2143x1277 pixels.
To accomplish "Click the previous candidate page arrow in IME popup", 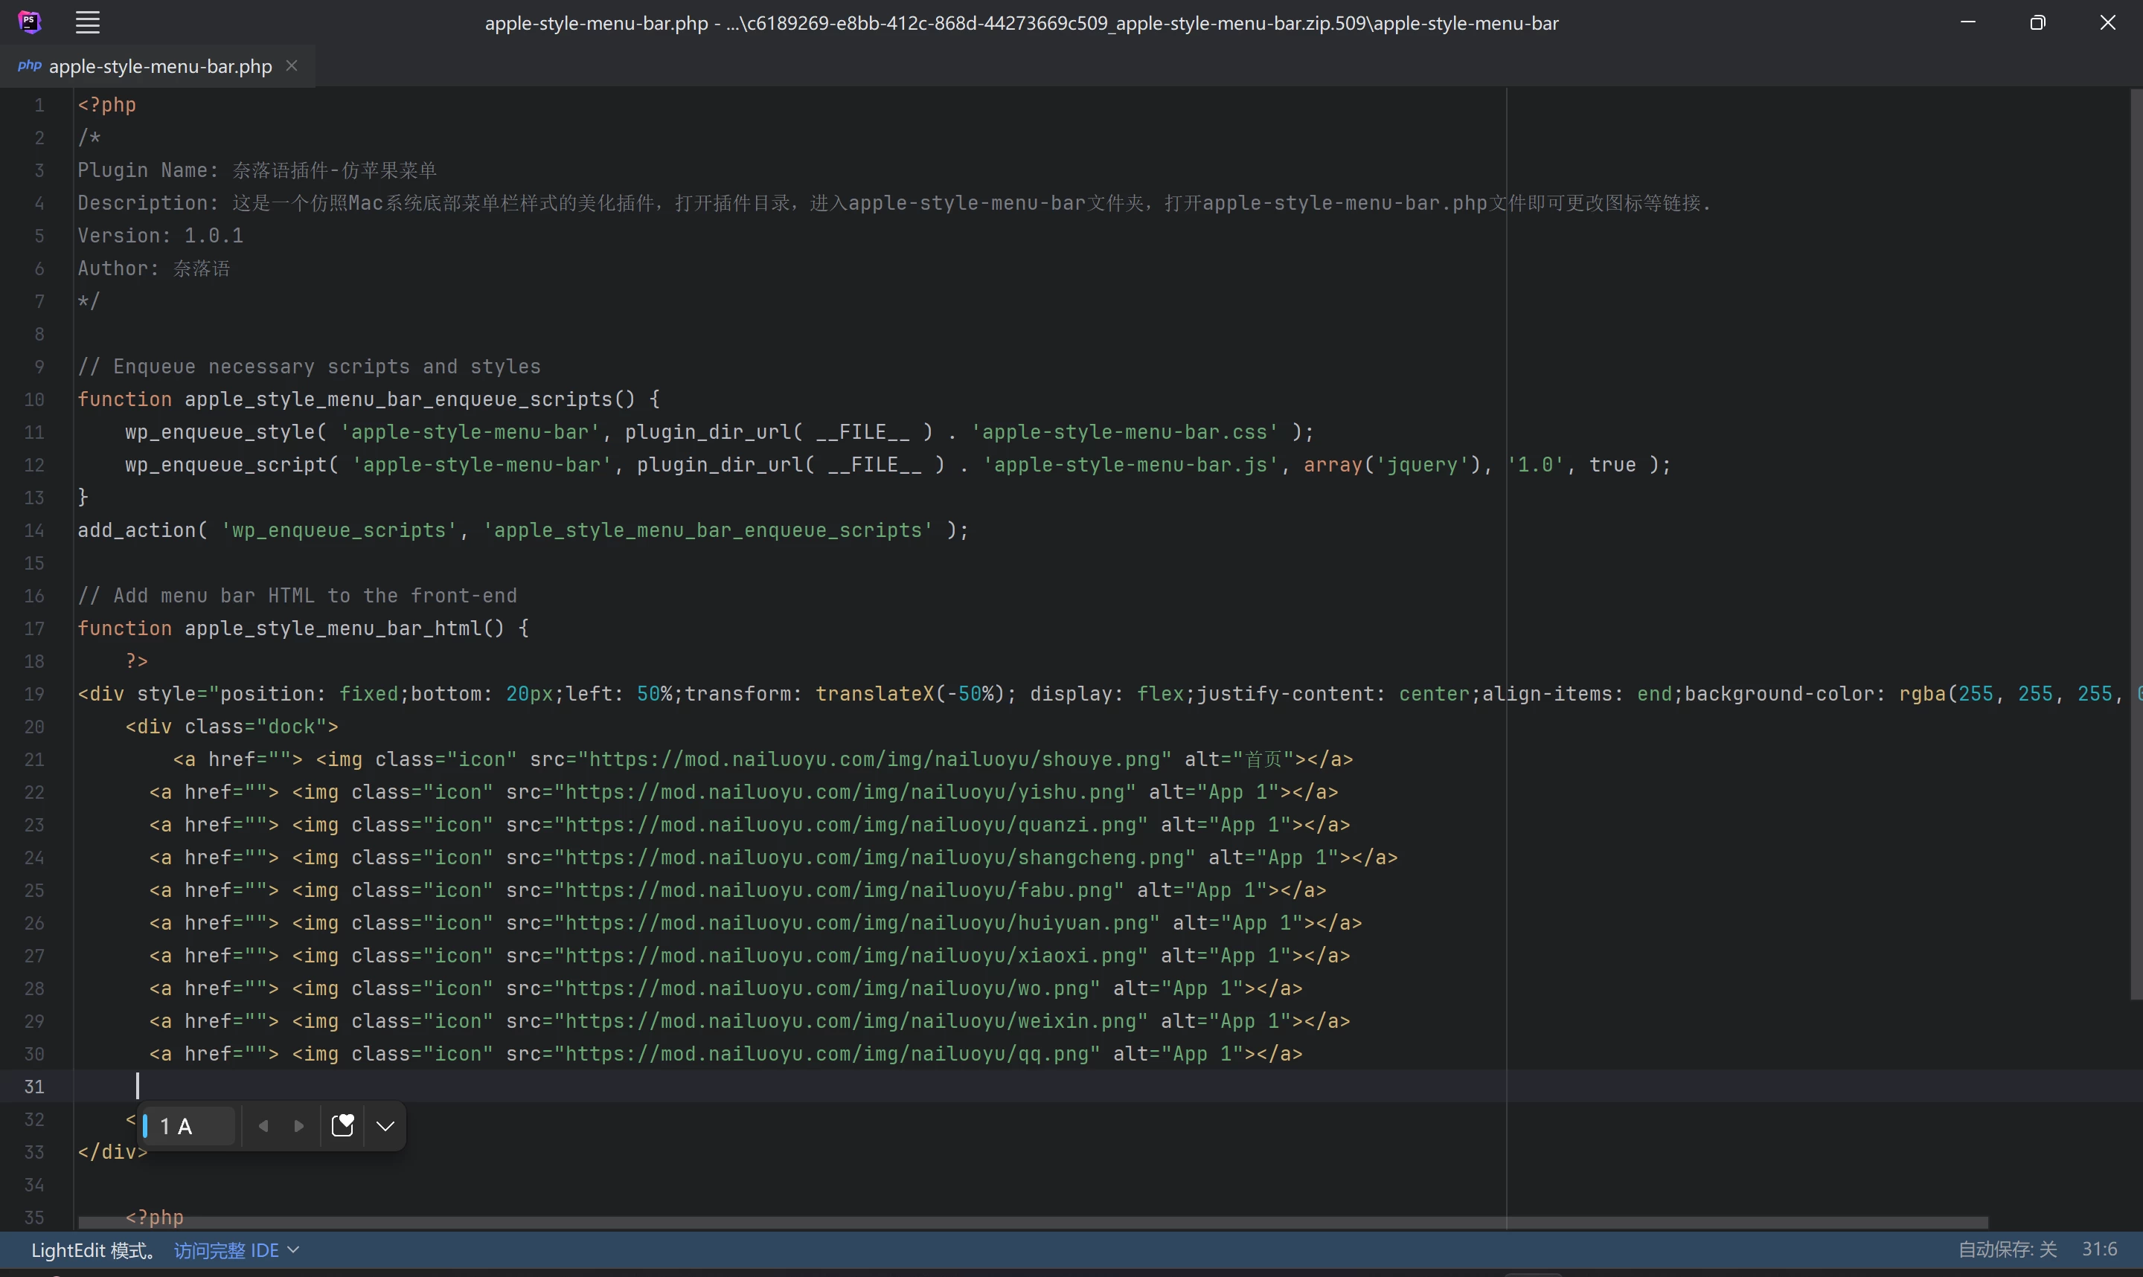I will 264,1127.
